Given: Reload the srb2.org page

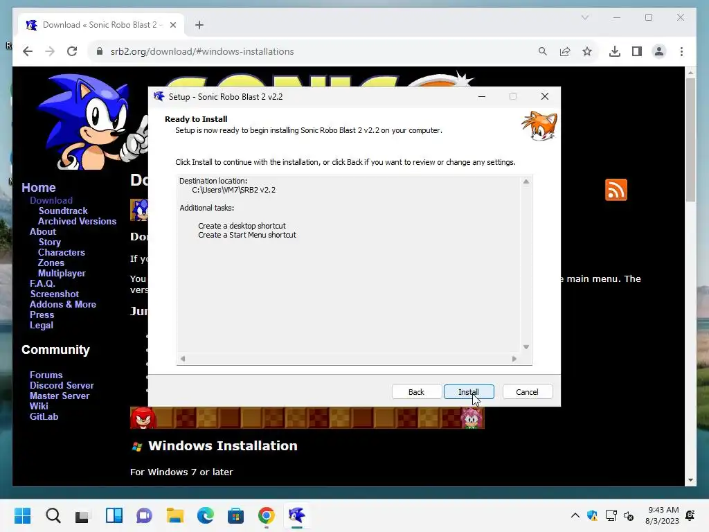Looking at the screenshot, I should (x=72, y=51).
